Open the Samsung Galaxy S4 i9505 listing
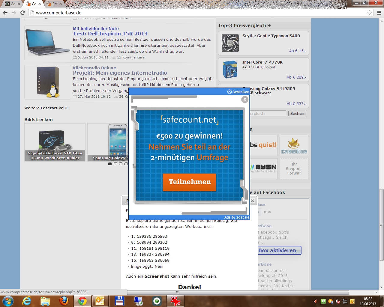This screenshot has width=384, height=307. click(272, 88)
